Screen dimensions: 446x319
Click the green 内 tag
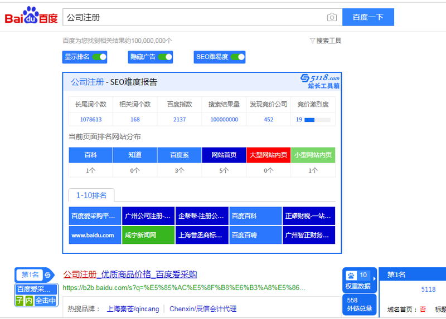pos(29,301)
